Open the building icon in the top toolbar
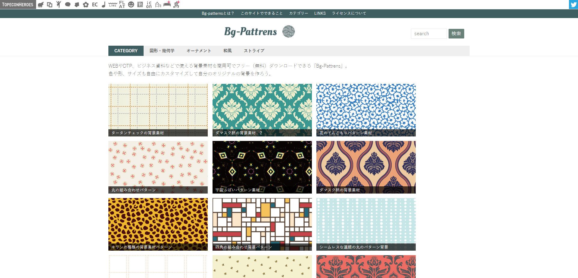 tap(157, 5)
